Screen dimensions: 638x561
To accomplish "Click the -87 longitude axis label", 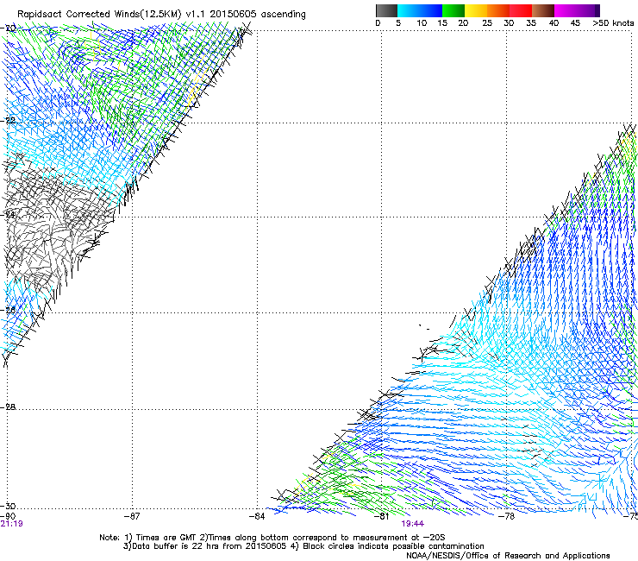I will 132,516.
